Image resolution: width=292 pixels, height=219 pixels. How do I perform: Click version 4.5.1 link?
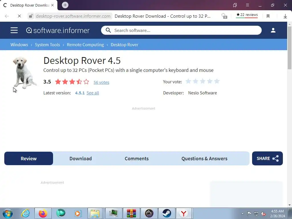(80, 93)
